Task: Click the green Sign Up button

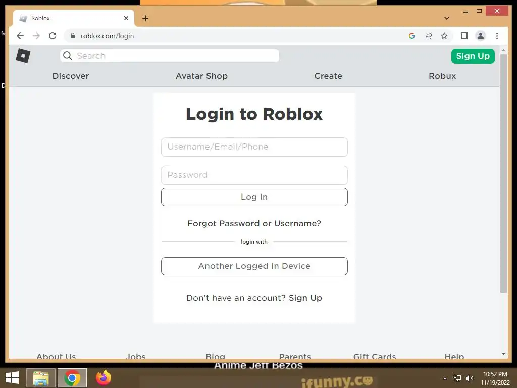Action: (x=473, y=56)
